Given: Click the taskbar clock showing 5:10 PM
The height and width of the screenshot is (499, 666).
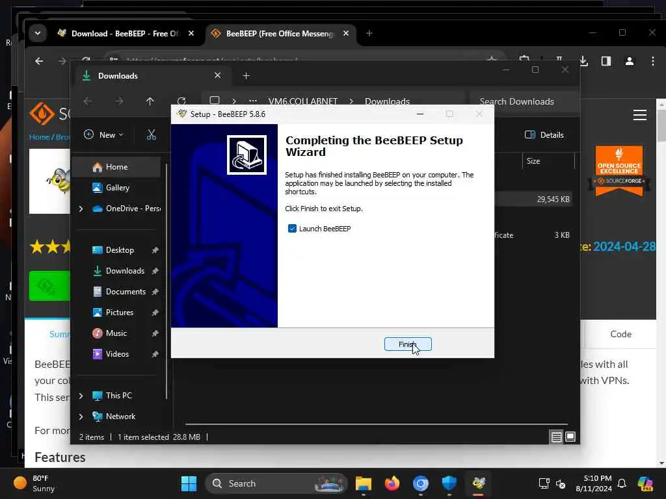Looking at the screenshot, I should click(594, 483).
